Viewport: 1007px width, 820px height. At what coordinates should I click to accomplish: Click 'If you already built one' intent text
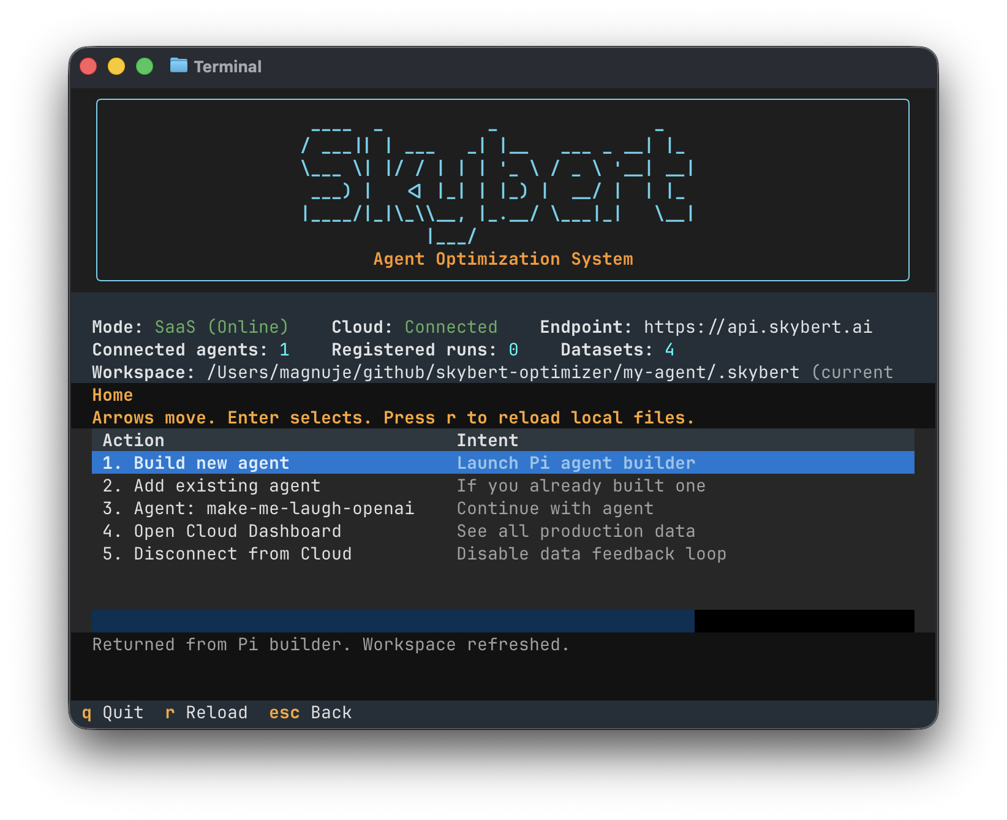[581, 486]
